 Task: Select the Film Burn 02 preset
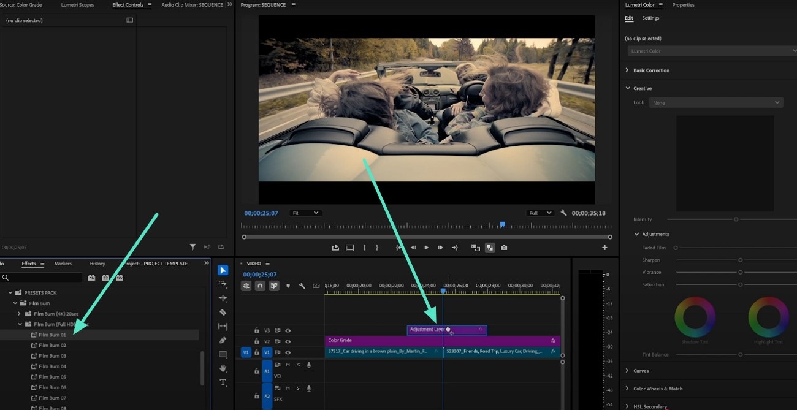[x=54, y=345]
